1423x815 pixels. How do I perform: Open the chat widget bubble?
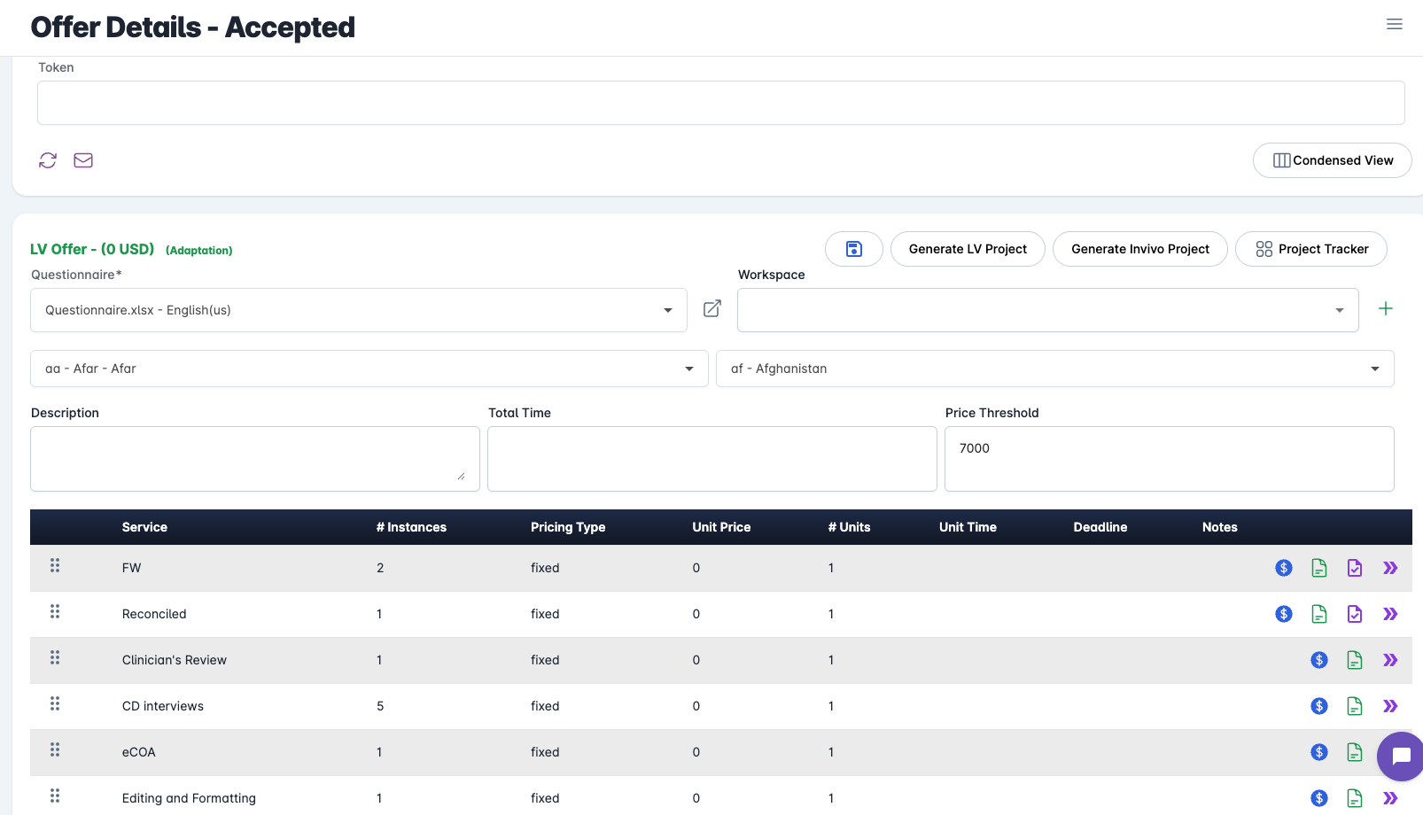click(1401, 757)
